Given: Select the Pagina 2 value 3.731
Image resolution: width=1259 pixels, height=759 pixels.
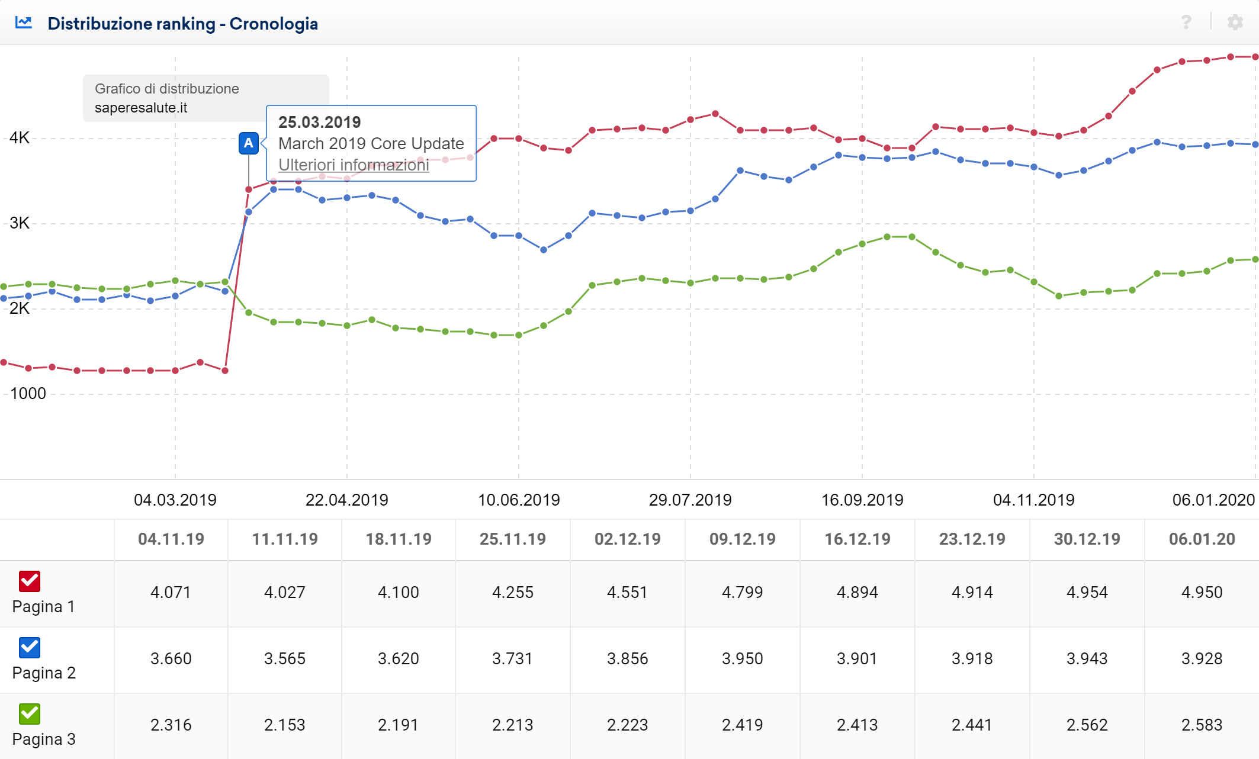Looking at the screenshot, I should 513,659.
